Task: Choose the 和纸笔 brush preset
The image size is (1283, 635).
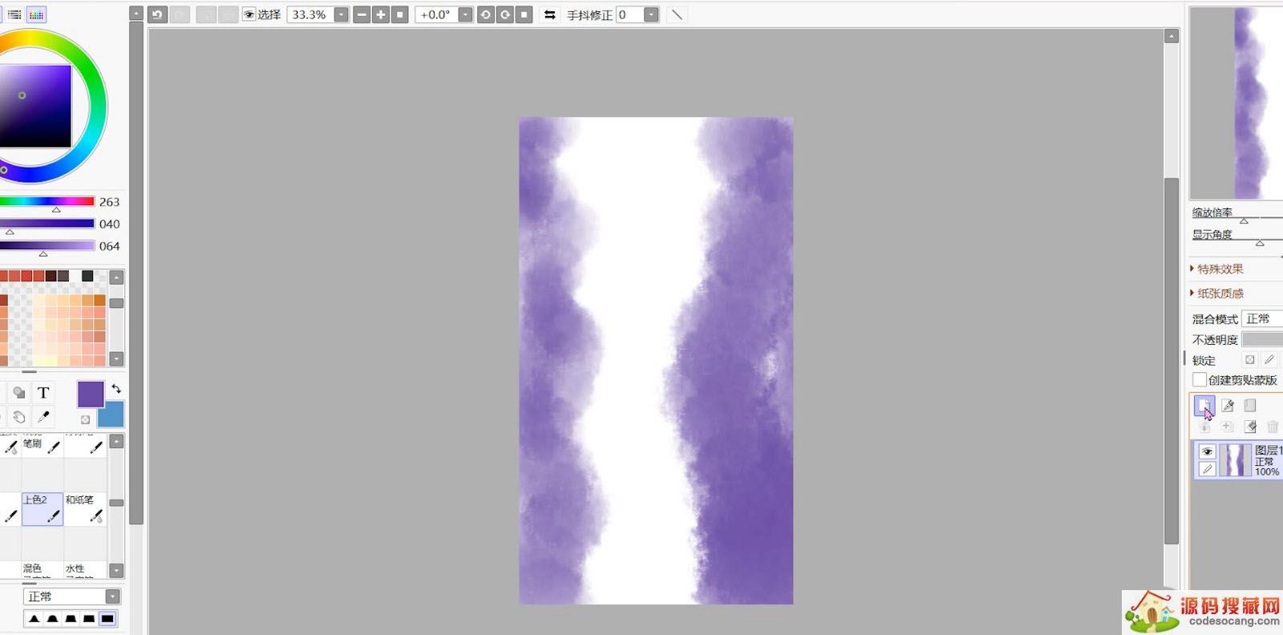Action: pos(84,509)
